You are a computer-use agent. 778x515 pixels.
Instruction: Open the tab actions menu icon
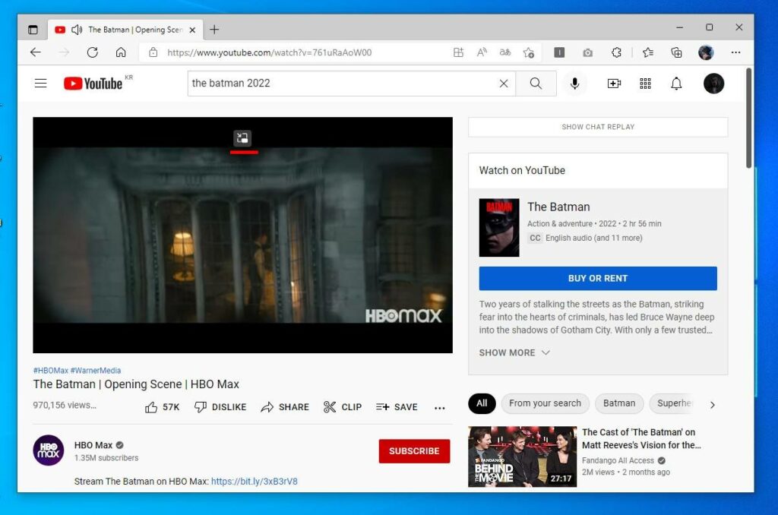[33, 30]
